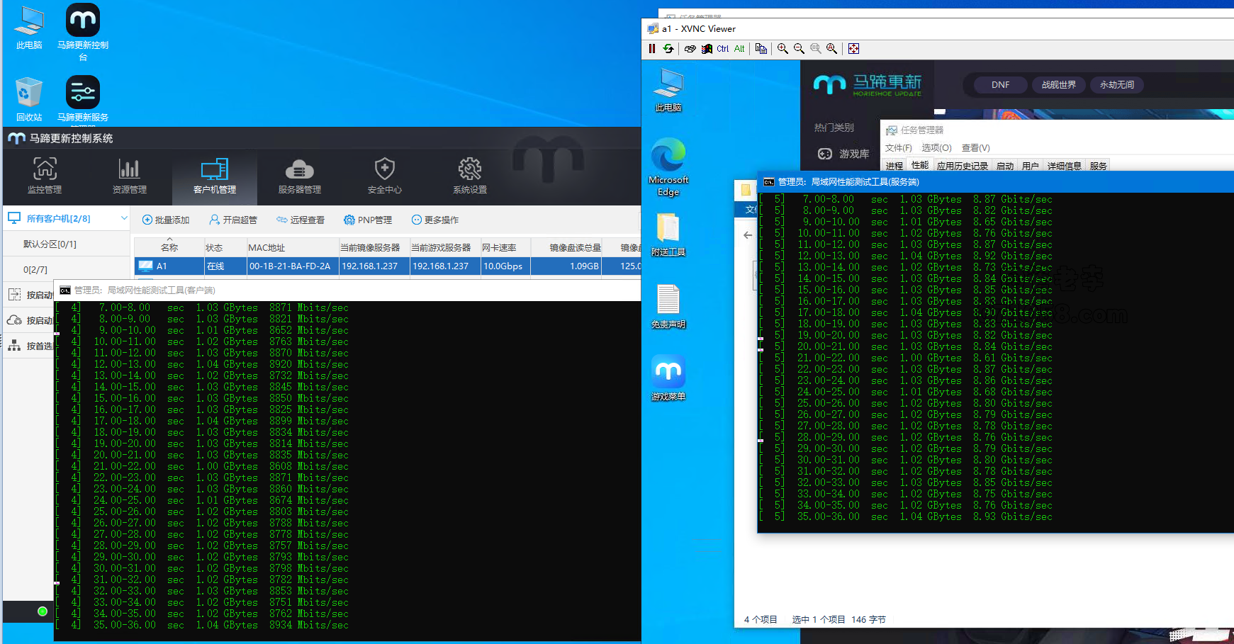Image resolution: width=1234 pixels, height=644 pixels.
Task: Select 永劫无间 tab in game menu
Action: (x=1116, y=85)
